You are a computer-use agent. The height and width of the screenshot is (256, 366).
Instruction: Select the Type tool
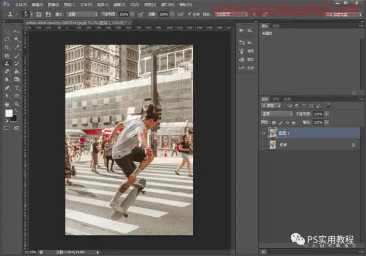pos(17,88)
